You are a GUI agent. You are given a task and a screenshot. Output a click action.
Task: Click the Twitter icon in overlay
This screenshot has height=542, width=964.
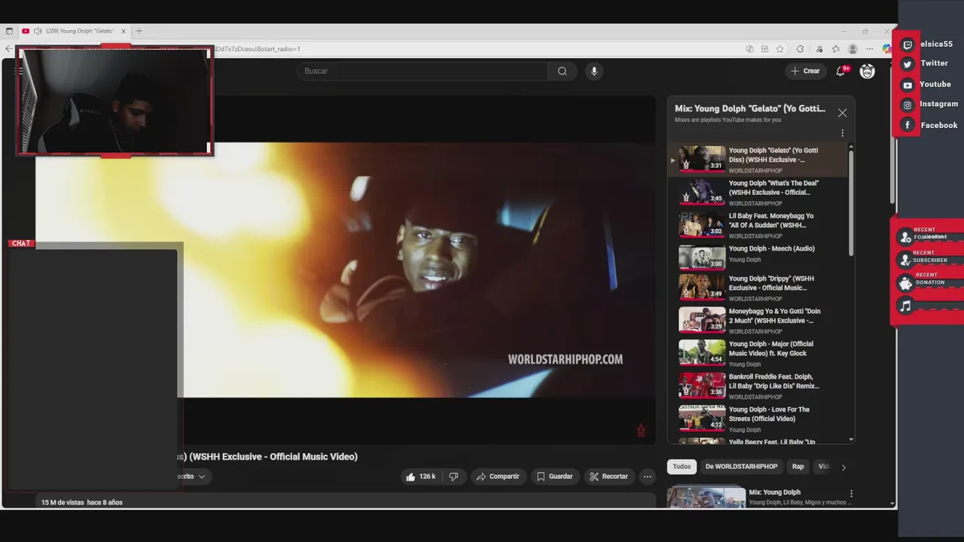pyautogui.click(x=908, y=65)
